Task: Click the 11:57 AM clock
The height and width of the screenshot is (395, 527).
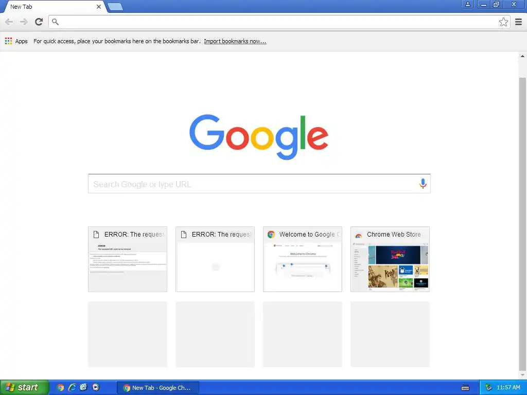Action: [x=508, y=388]
